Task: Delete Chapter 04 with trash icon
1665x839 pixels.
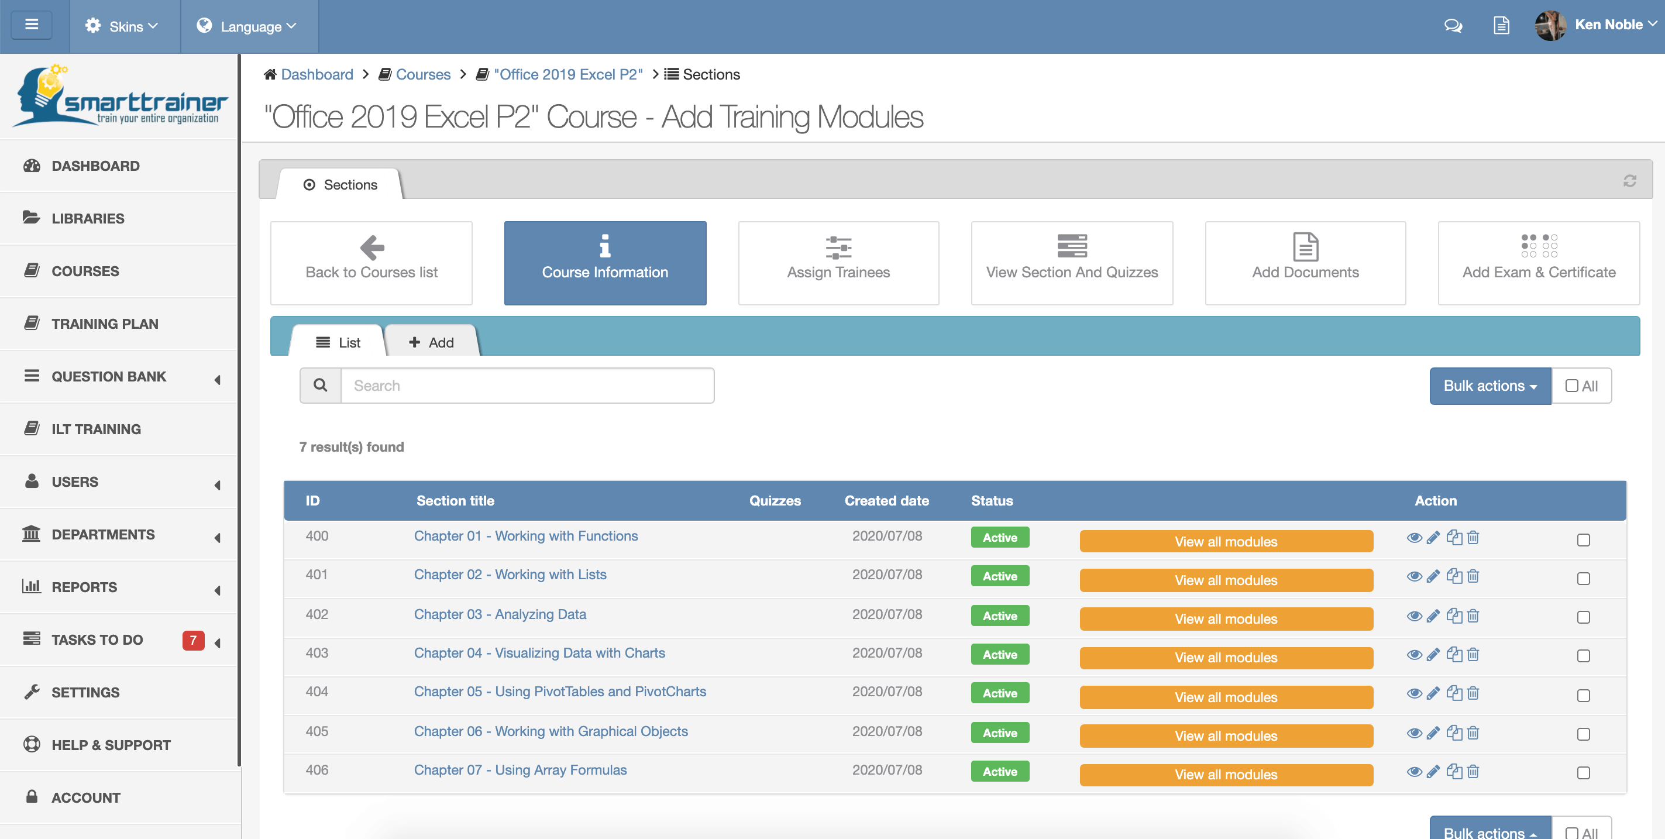Action: (1473, 654)
